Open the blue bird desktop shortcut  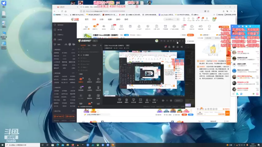pyautogui.click(x=4, y=4)
